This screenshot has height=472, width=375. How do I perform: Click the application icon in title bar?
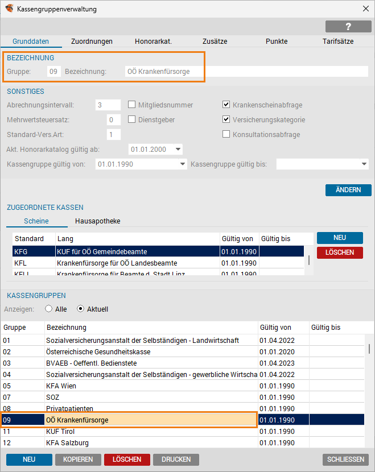(x=9, y=9)
